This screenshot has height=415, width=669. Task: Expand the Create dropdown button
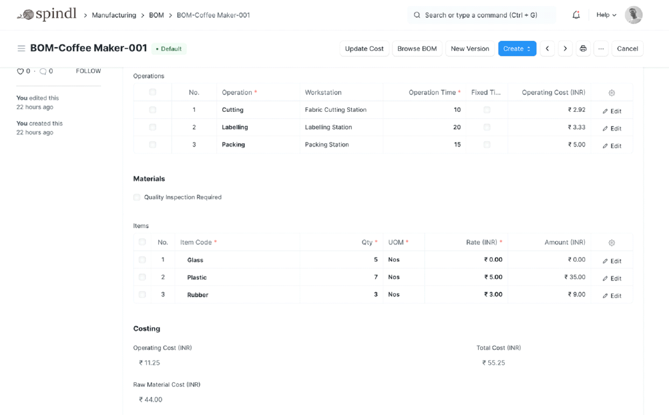pyautogui.click(x=517, y=49)
